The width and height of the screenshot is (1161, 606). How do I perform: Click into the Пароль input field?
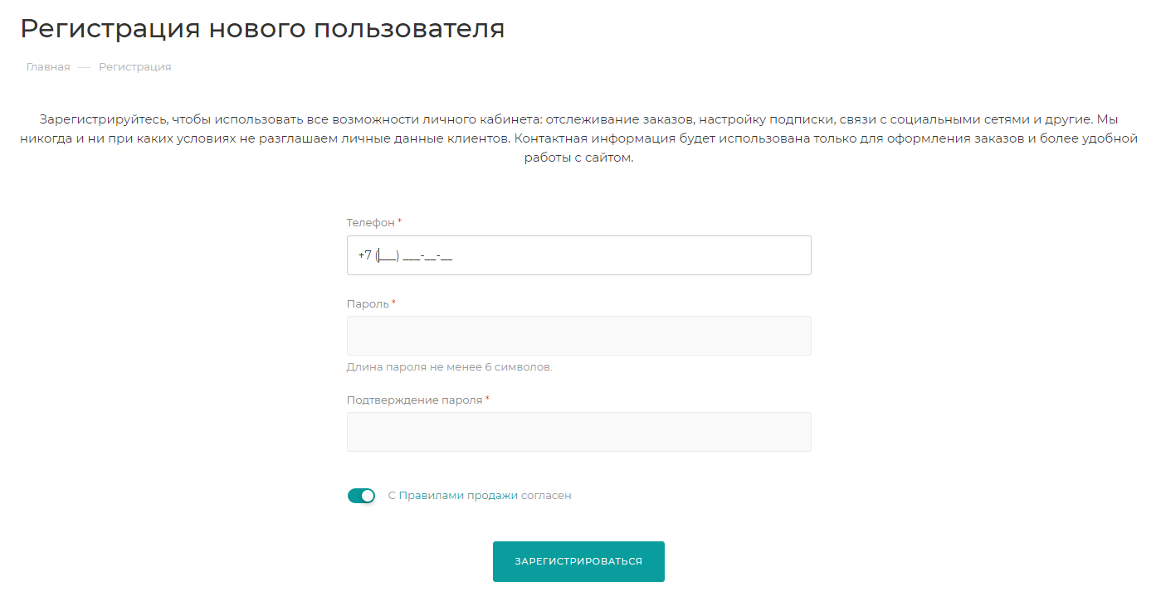[578, 336]
